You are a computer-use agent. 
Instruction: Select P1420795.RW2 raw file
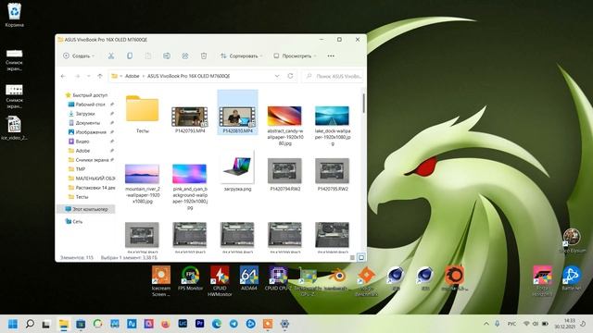click(x=333, y=175)
